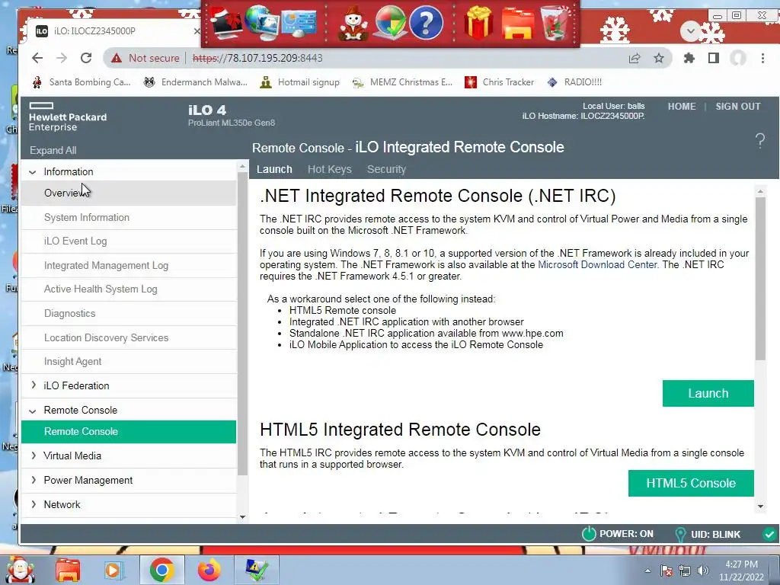
Task: Open the Overview tree item
Action: tap(128, 193)
